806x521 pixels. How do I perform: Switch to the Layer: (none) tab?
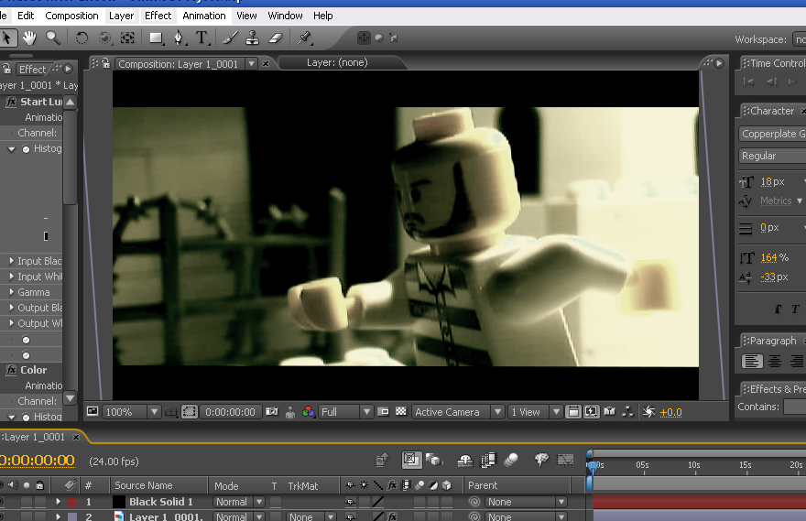coord(337,62)
